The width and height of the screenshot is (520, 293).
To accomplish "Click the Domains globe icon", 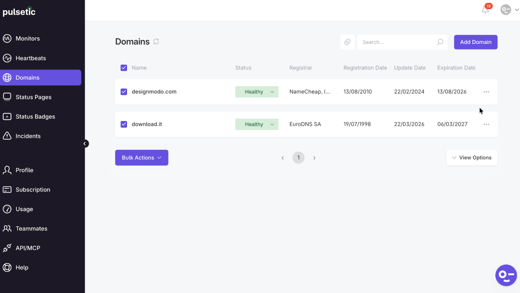I will (x=7, y=78).
